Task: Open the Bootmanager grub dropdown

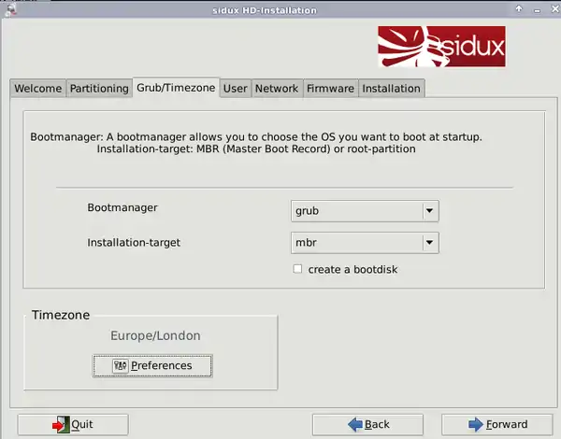Action: point(429,211)
